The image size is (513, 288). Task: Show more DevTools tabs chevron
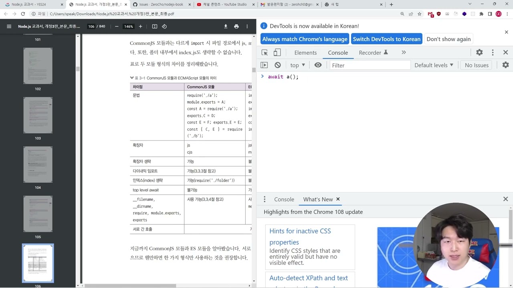click(x=404, y=52)
